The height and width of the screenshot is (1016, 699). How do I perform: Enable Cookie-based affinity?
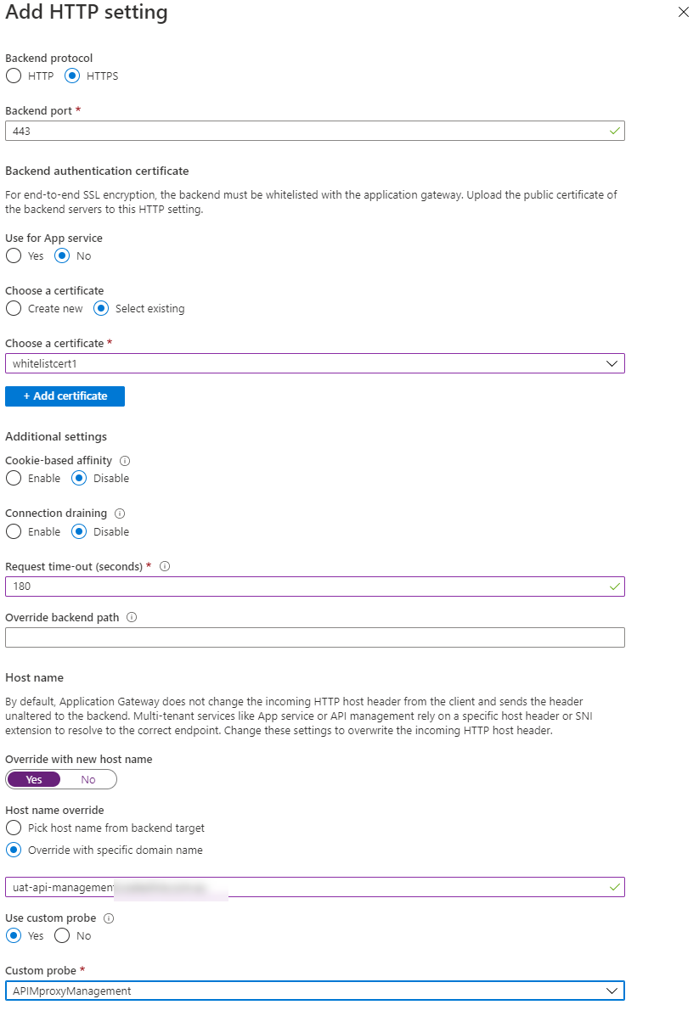[x=14, y=479]
